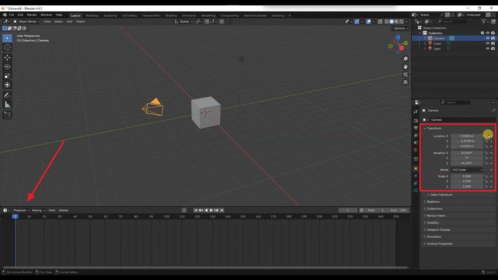This screenshot has width=498, height=280.
Task: Select the Move tool
Action: click(x=7, y=57)
